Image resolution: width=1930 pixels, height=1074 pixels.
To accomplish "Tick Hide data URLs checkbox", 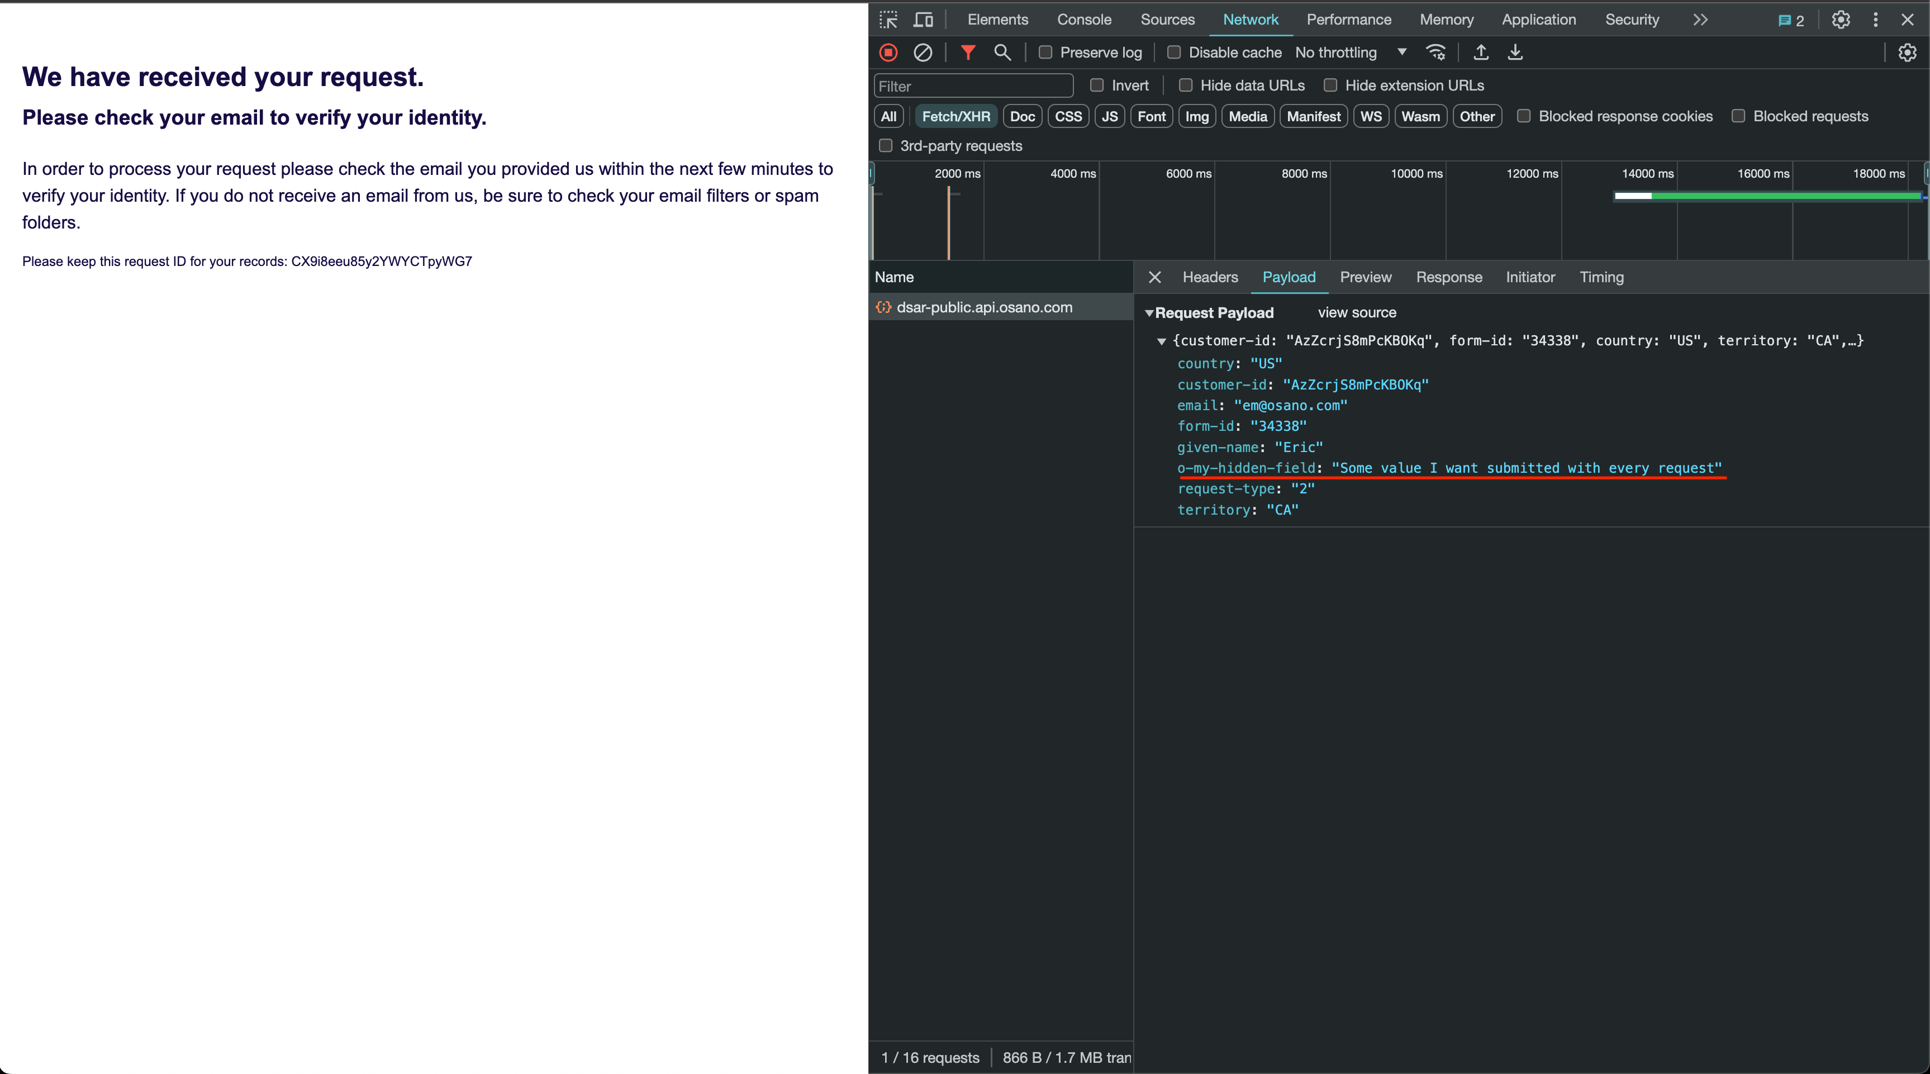I will (1185, 85).
